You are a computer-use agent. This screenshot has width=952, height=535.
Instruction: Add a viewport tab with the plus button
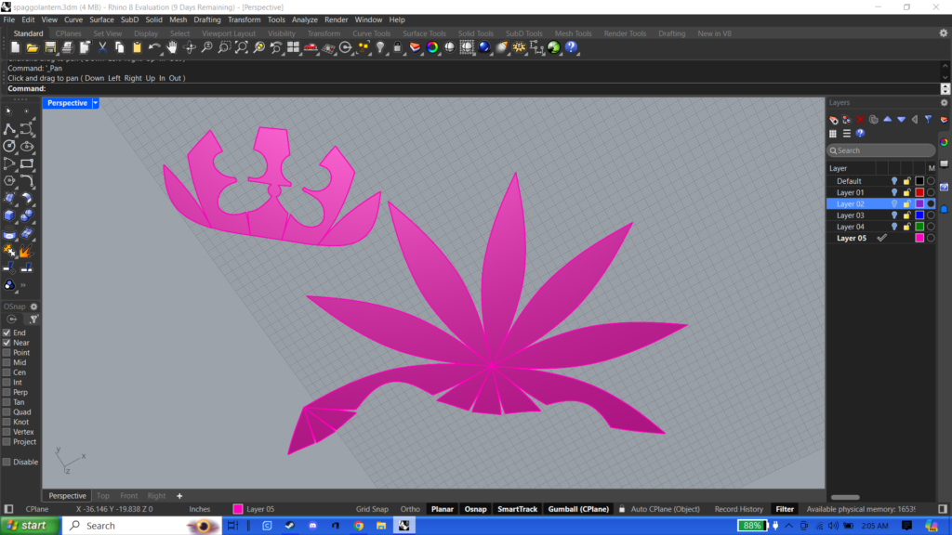179,496
